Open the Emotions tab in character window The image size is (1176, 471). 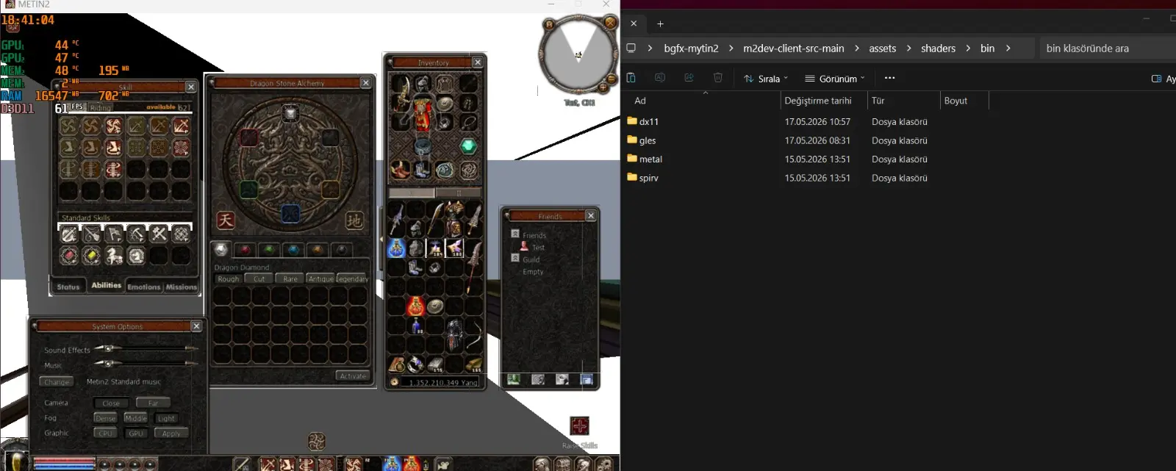[x=144, y=287]
